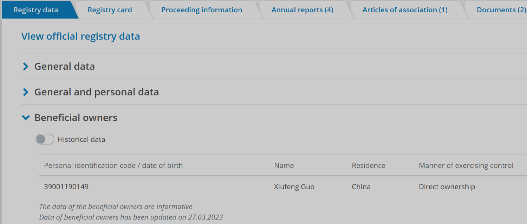Click the Name column header
Viewport: 527px width, 224px height.
284,165
